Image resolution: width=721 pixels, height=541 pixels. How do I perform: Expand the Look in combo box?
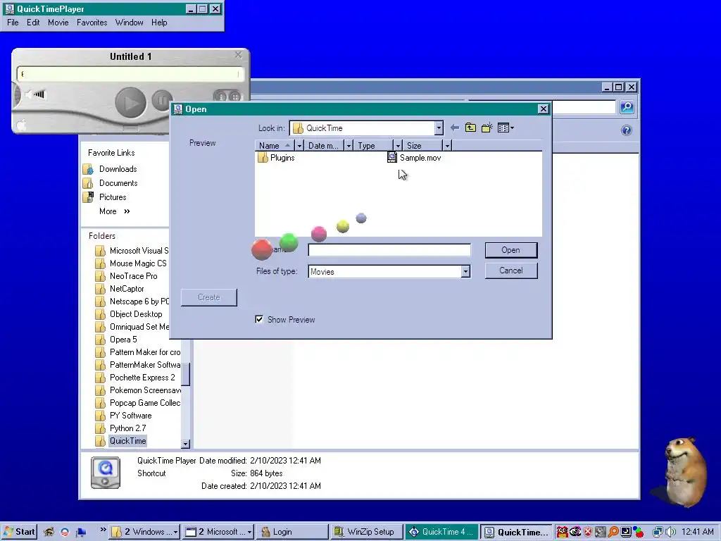[439, 128]
